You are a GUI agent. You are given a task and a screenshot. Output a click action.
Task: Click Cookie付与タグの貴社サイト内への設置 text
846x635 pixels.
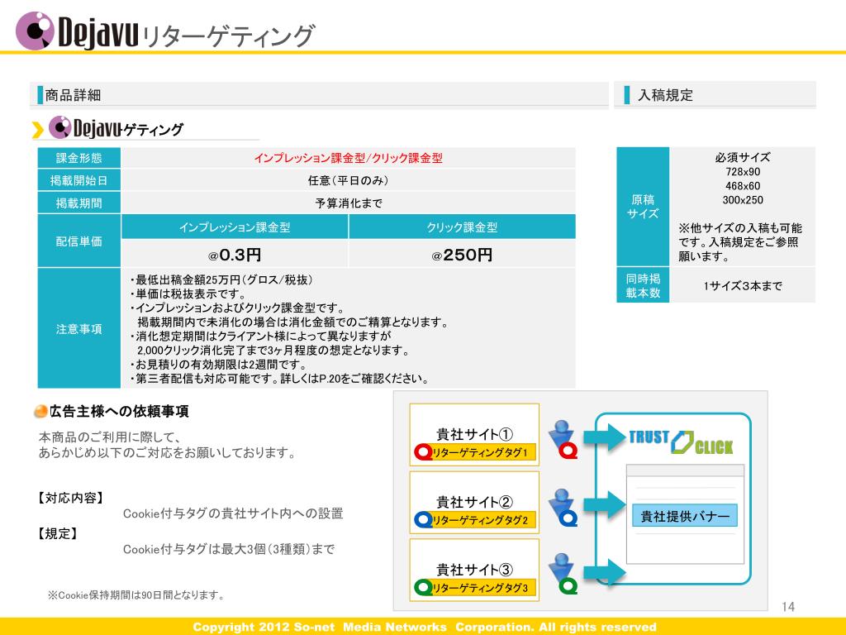click(233, 513)
